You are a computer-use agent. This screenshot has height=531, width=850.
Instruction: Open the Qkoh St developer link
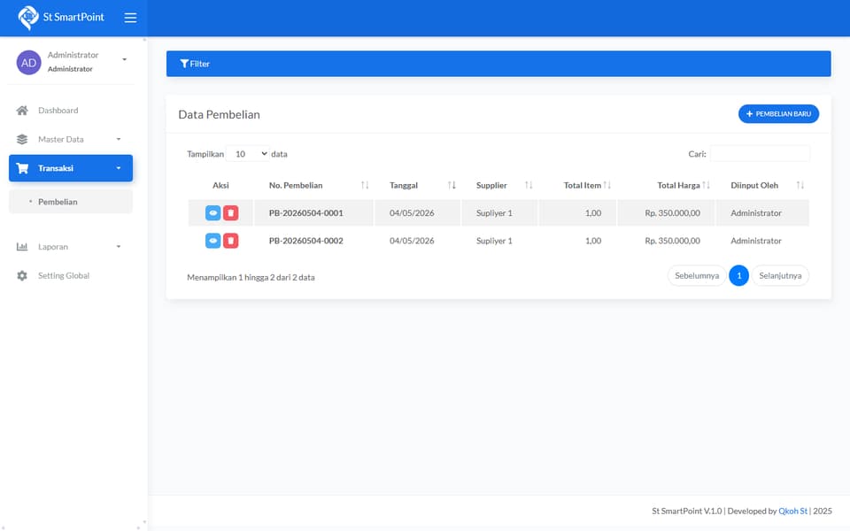click(792, 511)
